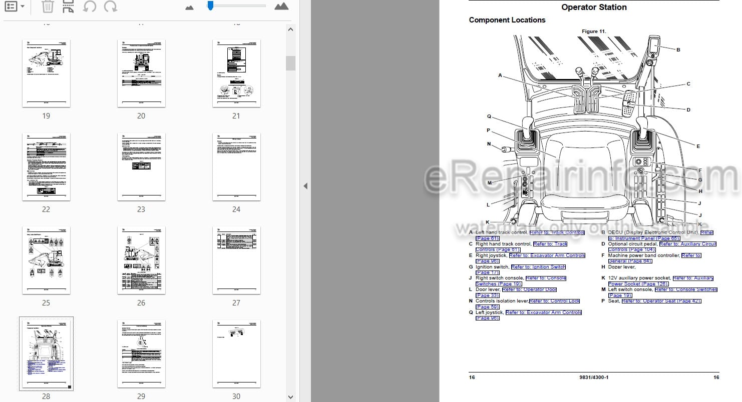Open the thumbnails Options menu
The width and height of the screenshot is (742, 402).
pyautogui.click(x=15, y=6)
